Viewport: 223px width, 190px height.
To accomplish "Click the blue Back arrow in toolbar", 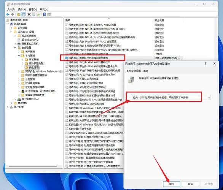I will pyautogui.click(x=8, y=14).
